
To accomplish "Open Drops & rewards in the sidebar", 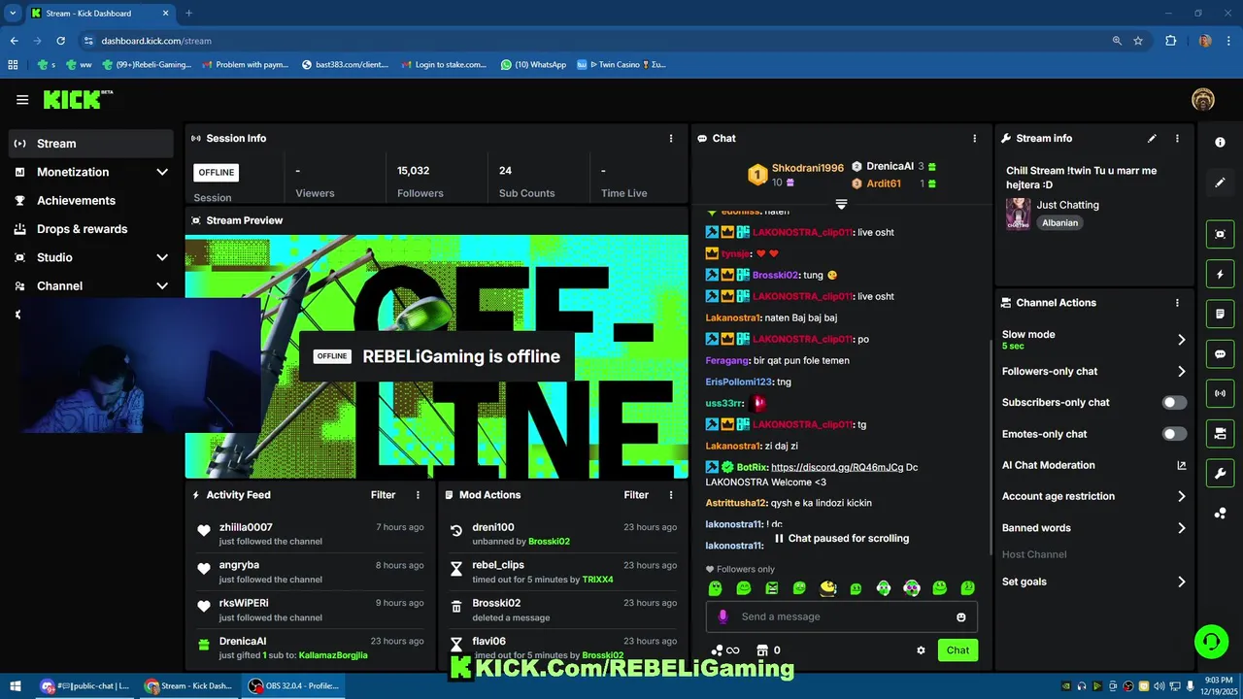I will [91, 229].
